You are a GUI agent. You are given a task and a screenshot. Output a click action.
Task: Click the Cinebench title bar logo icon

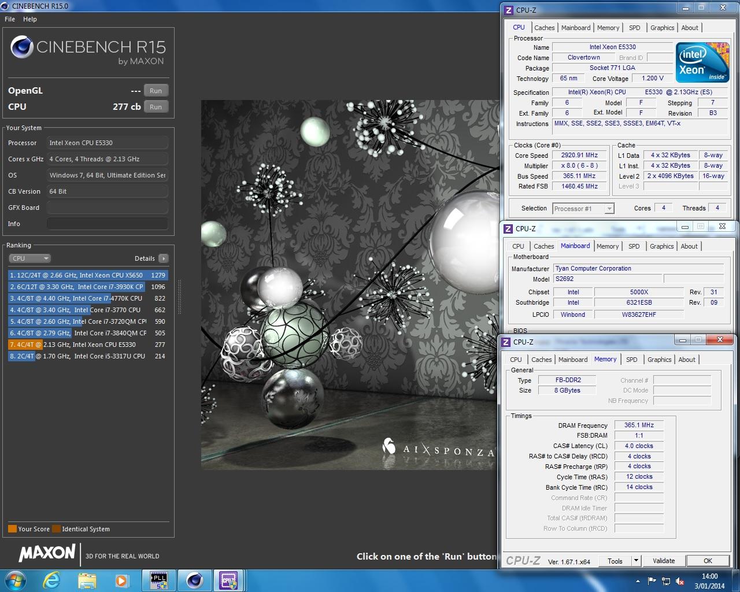pyautogui.click(x=6, y=6)
